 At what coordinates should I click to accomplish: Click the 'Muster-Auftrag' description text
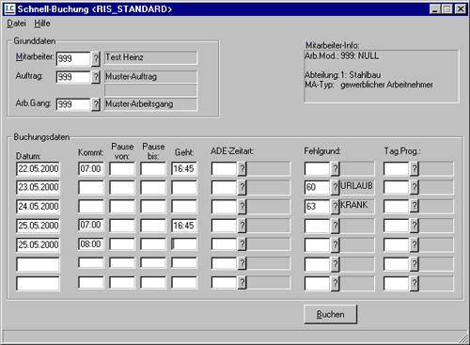pos(131,76)
